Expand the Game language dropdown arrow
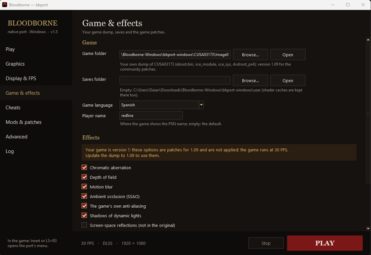Viewport: 371px width, 255px height. (201, 105)
